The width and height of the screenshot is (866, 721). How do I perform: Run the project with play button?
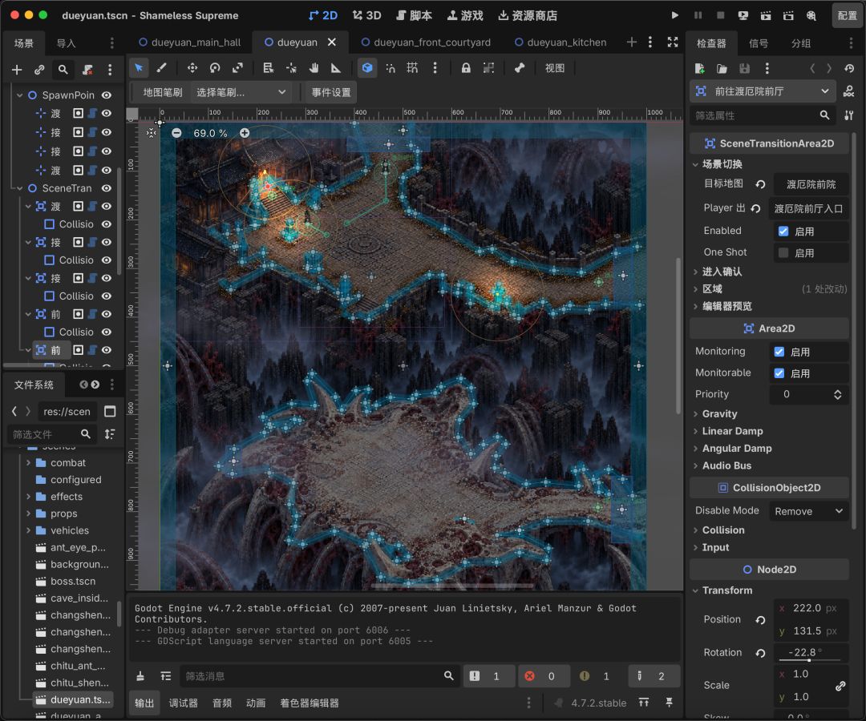(674, 15)
